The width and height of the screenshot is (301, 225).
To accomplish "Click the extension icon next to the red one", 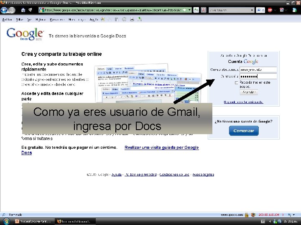I will tap(282, 10).
